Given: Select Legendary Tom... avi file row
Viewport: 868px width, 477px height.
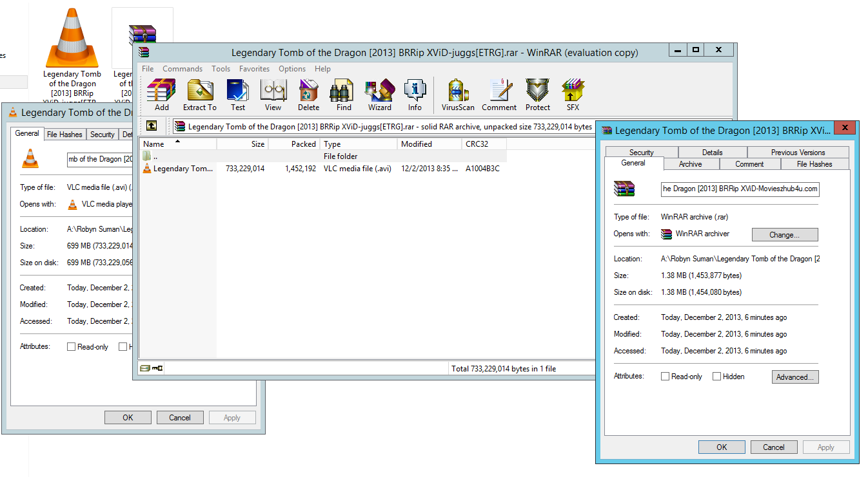Looking at the screenshot, I should coord(322,169).
